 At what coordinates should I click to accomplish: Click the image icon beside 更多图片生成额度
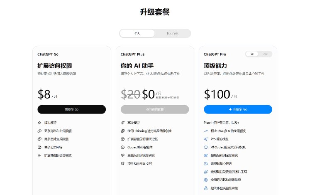39,139
